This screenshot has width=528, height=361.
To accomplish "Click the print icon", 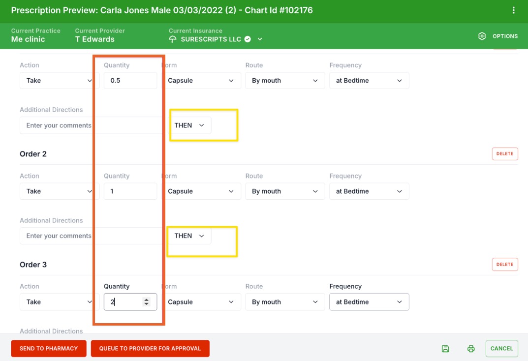I will (471, 349).
